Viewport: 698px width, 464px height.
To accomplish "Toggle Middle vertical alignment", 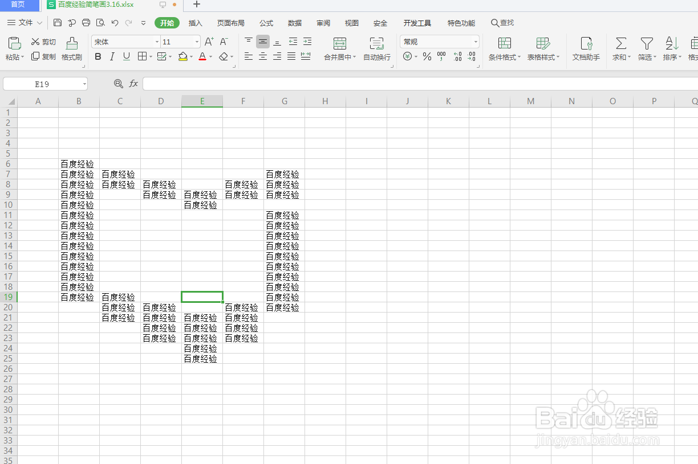I will point(263,42).
